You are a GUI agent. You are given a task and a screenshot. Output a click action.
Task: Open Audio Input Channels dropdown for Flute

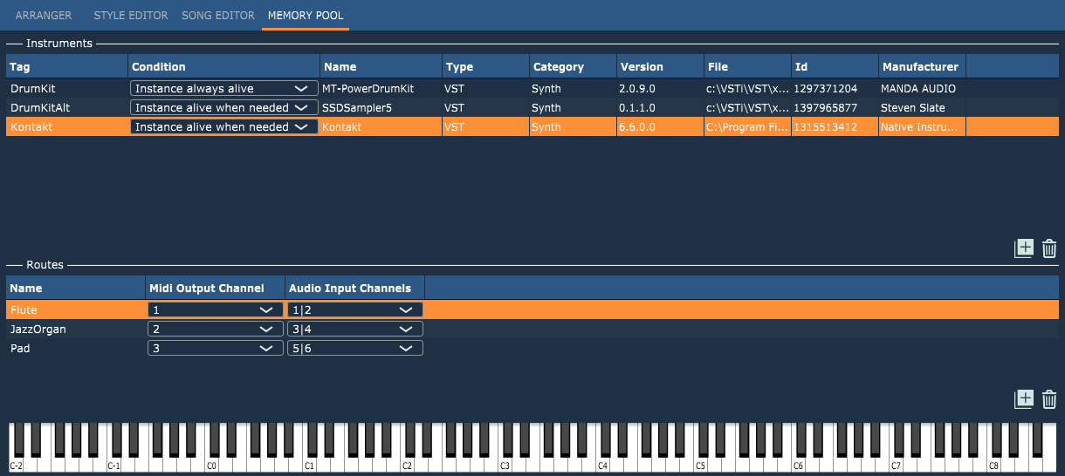click(x=355, y=309)
